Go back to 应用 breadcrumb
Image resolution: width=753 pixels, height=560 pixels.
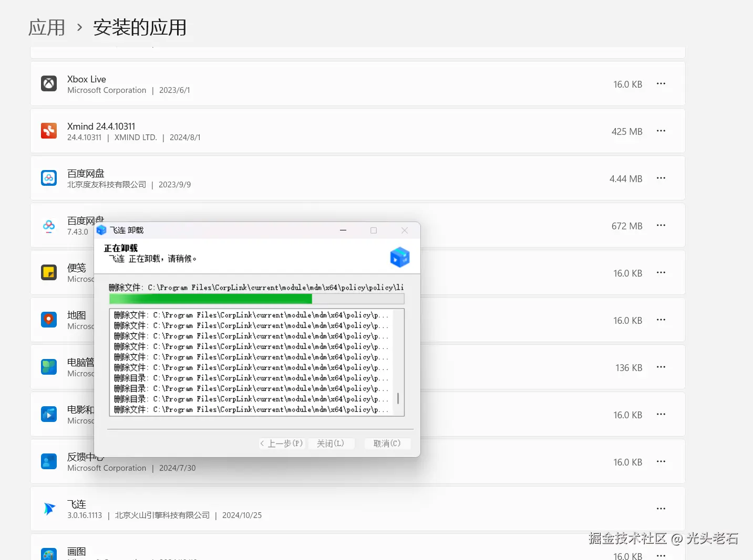pyautogui.click(x=47, y=27)
